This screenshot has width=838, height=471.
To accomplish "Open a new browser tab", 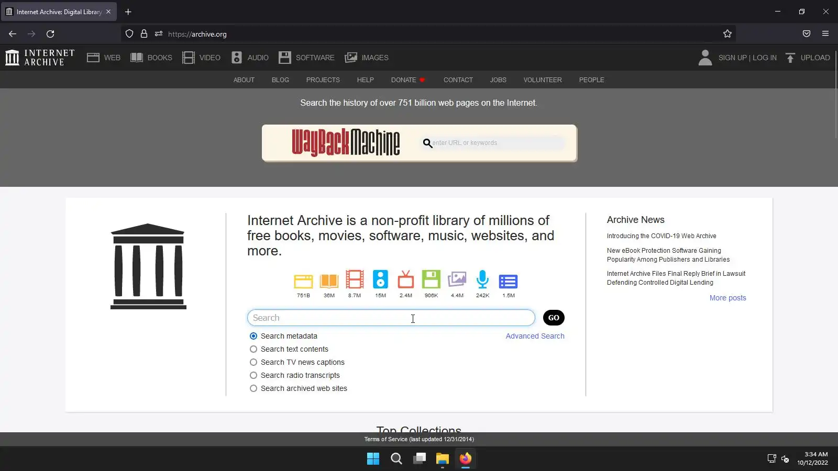I will point(128,12).
